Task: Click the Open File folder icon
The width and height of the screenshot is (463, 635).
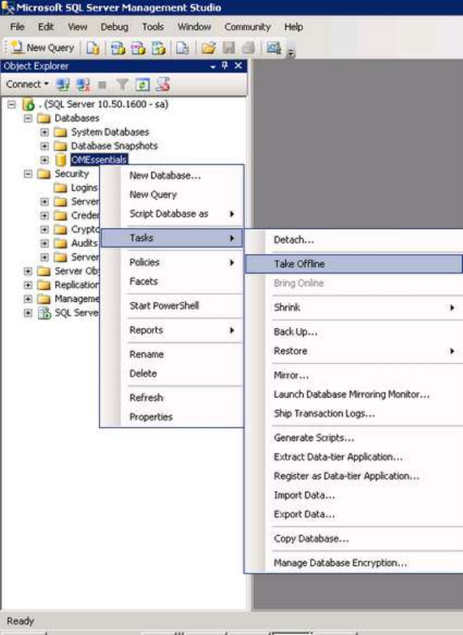Action: coord(209,48)
